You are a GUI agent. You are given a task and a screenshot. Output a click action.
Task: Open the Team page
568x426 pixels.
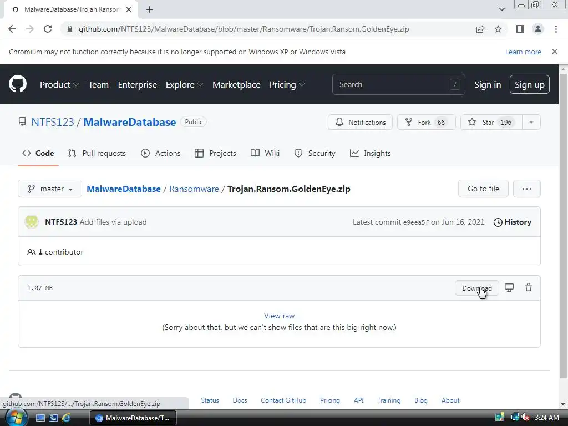[x=99, y=84]
